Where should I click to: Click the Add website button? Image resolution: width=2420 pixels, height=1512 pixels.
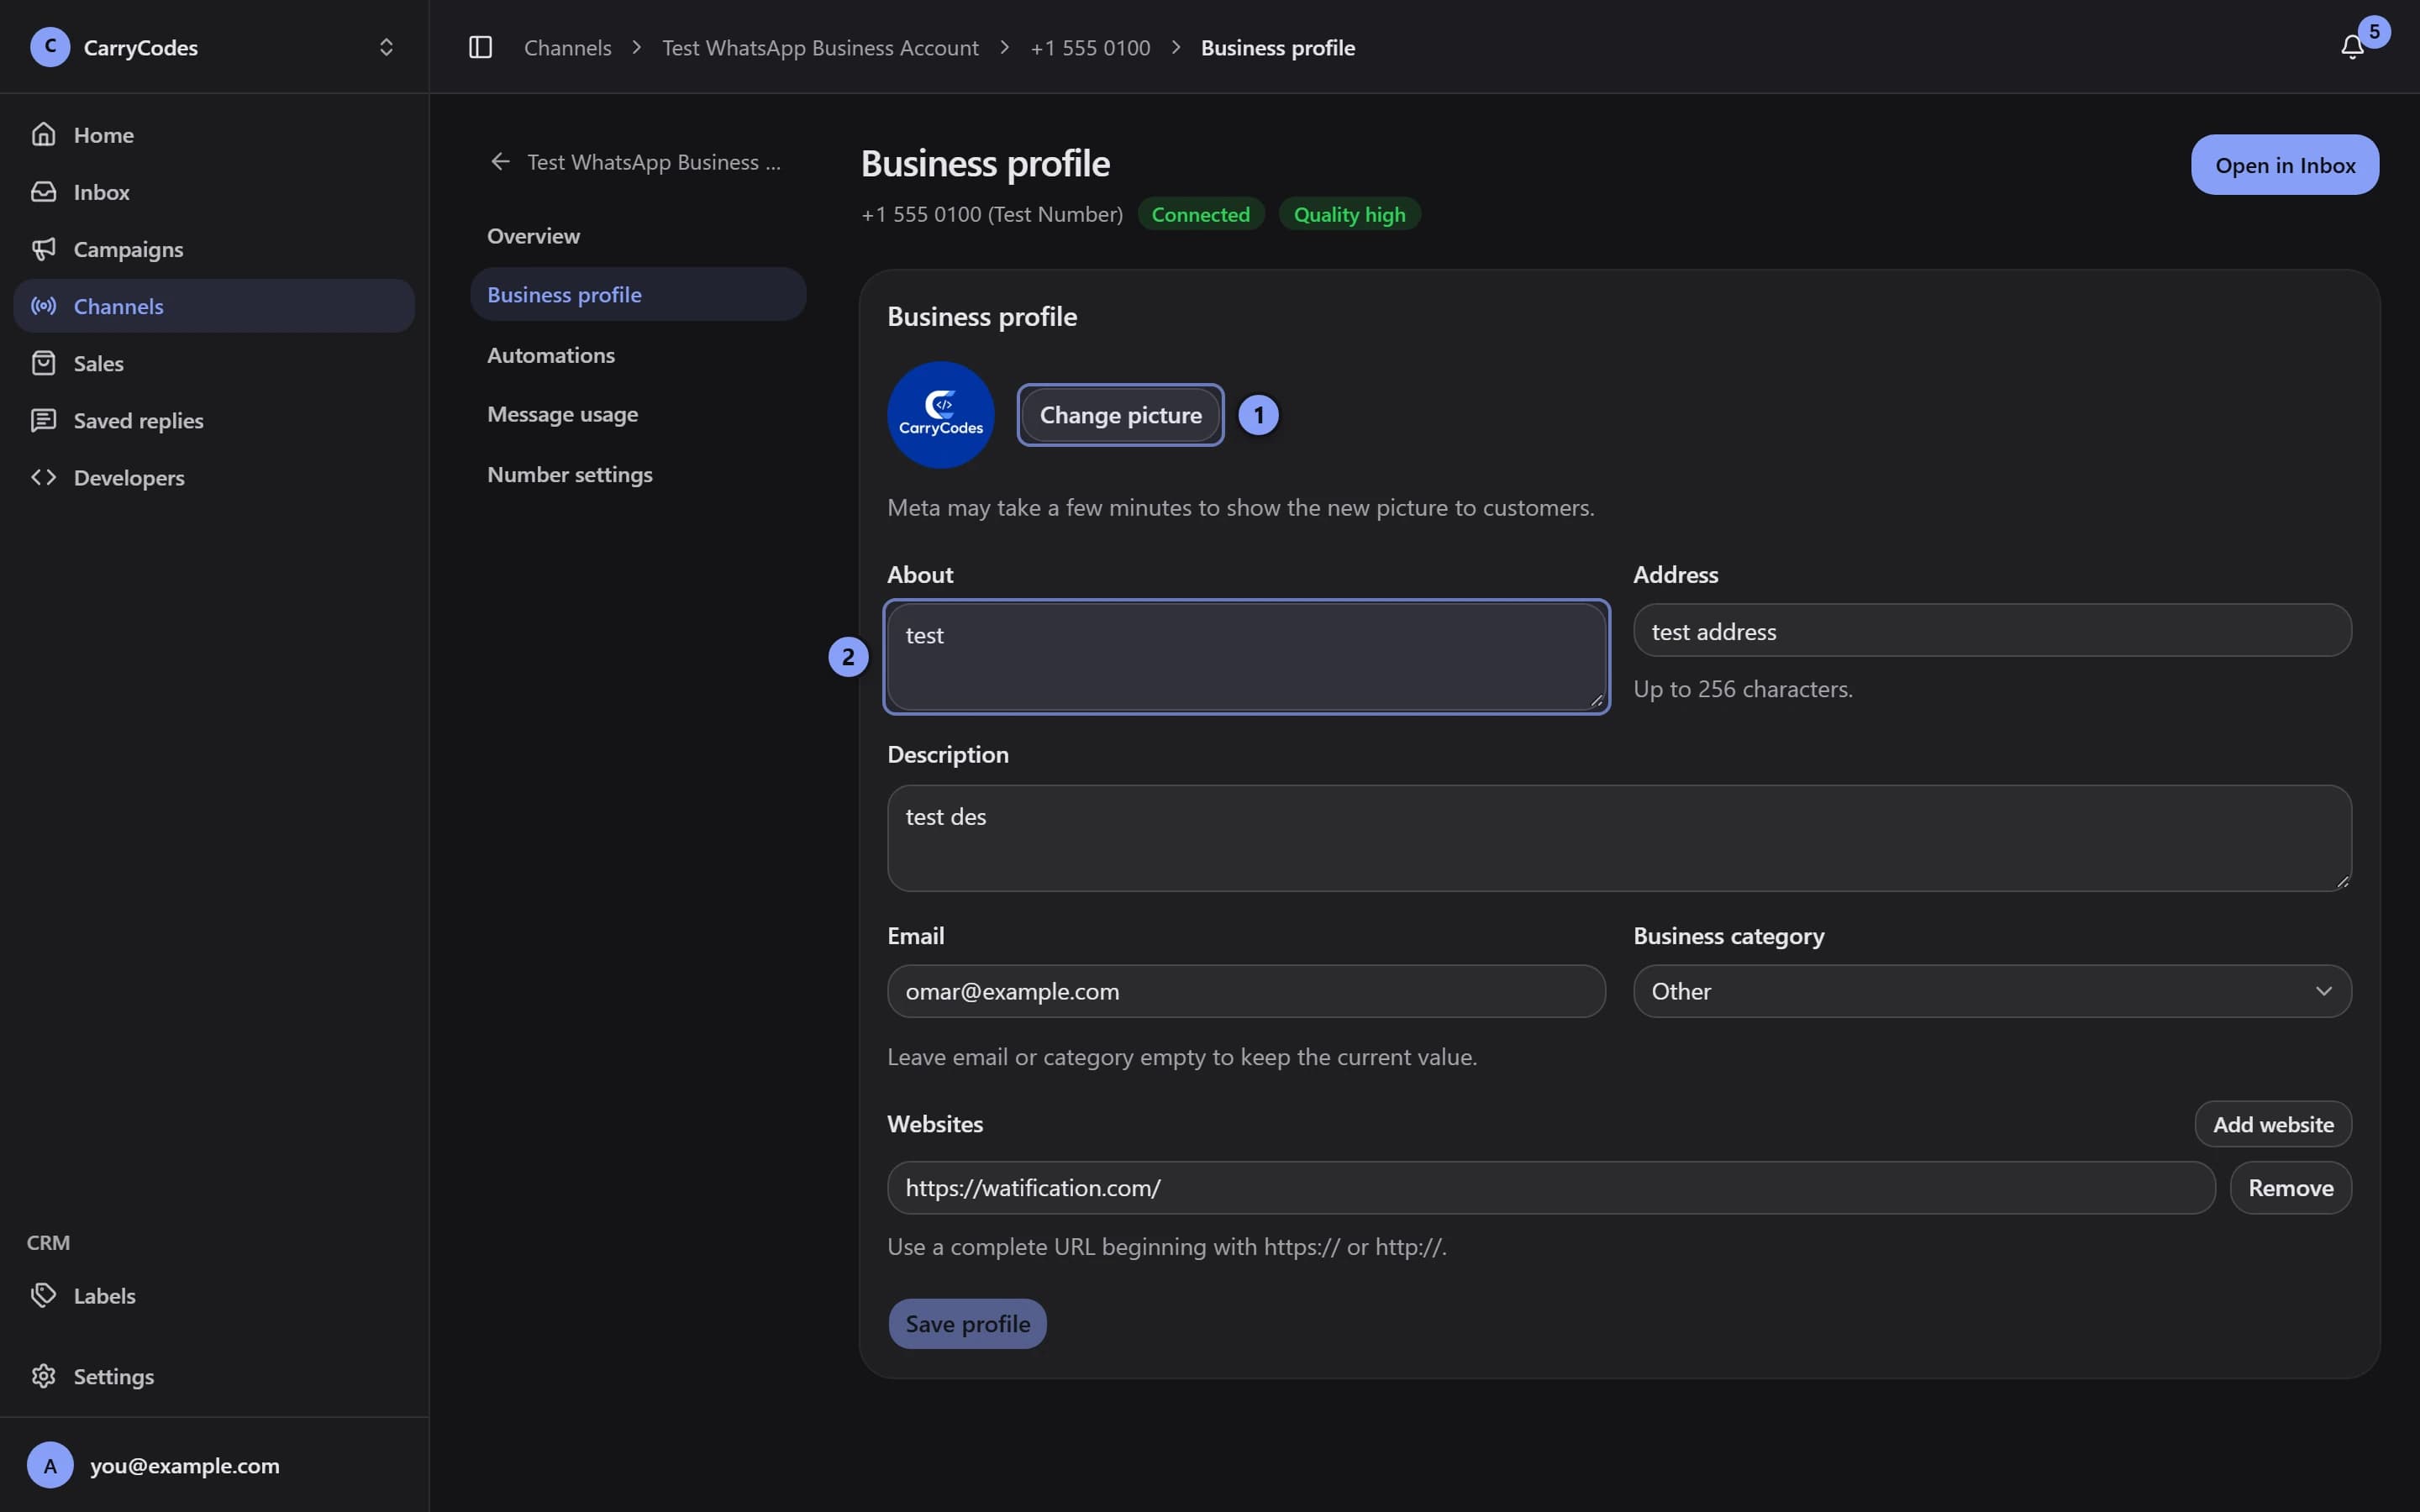pyautogui.click(x=2272, y=1124)
